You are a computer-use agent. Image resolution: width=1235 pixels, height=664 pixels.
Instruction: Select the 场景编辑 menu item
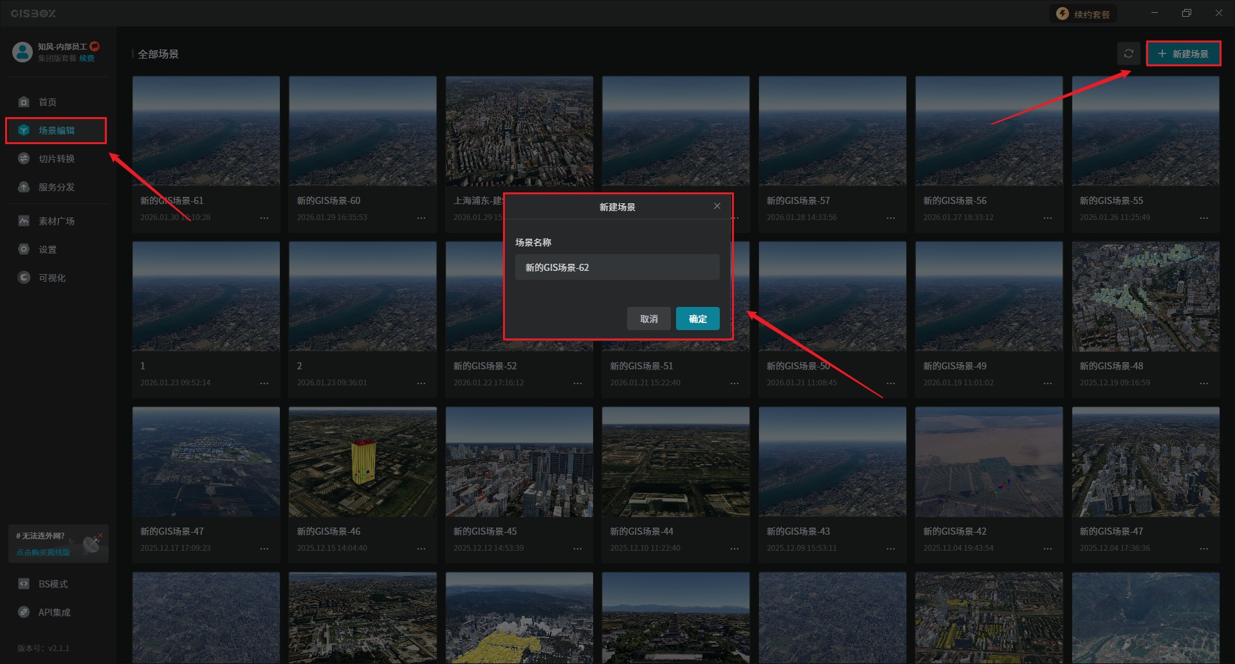pos(56,131)
